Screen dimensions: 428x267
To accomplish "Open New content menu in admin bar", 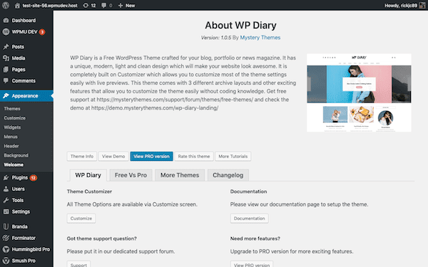I will 127,5.
